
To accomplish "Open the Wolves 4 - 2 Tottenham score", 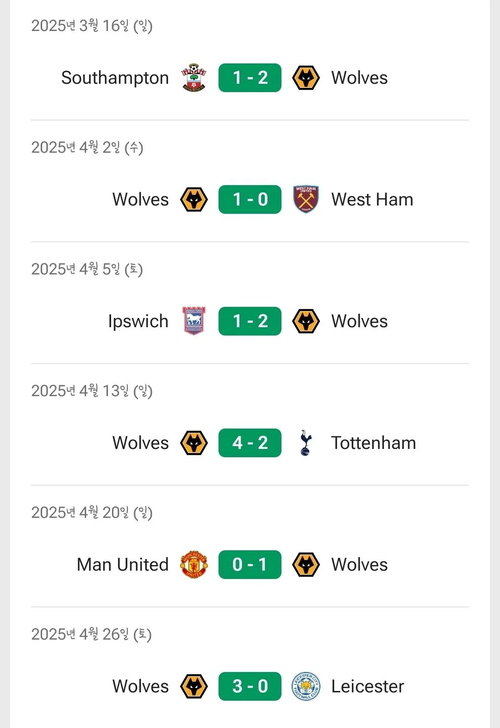I will tap(250, 443).
